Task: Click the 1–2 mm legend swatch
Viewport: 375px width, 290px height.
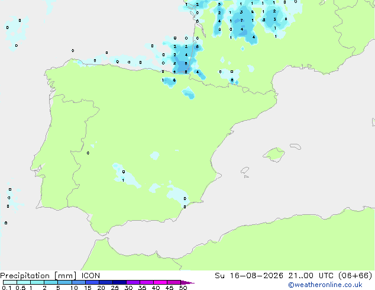Action: [x=37, y=282]
